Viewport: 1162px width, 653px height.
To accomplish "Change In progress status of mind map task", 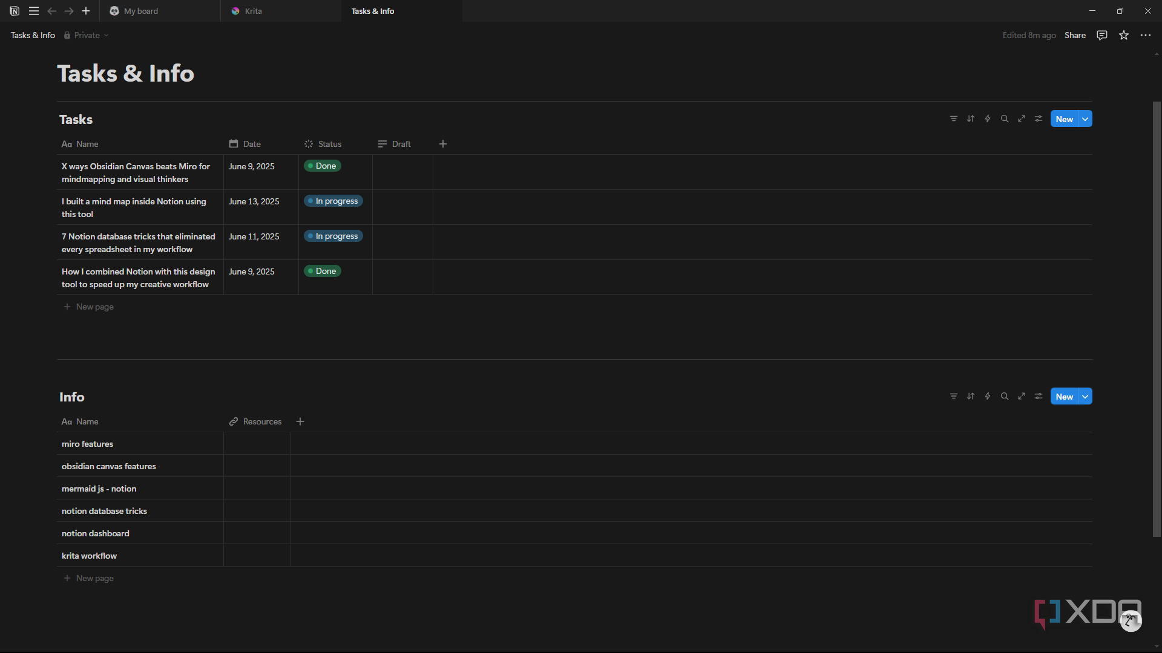I will 333,201.
